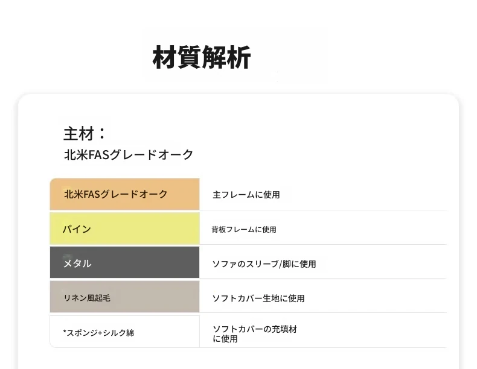This screenshot has width=477, height=369.
Task: Select the 主材： label
Action: (85, 133)
